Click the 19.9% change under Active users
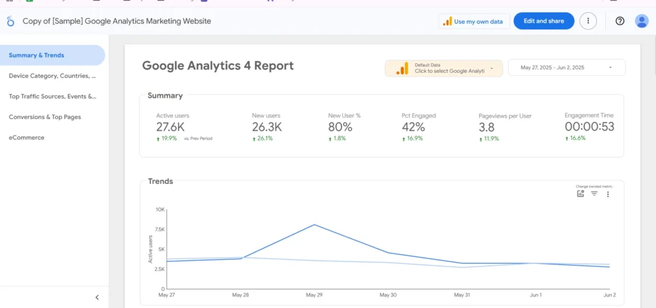This screenshot has width=656, height=308. tap(167, 138)
